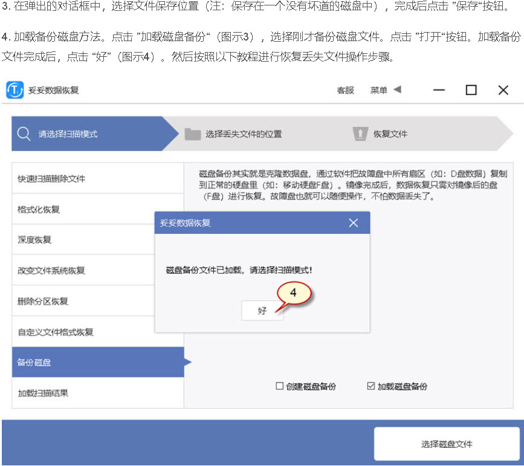Click the magnifier icon in 请选择扫描模式 step
The image size is (524, 466).
point(24,134)
